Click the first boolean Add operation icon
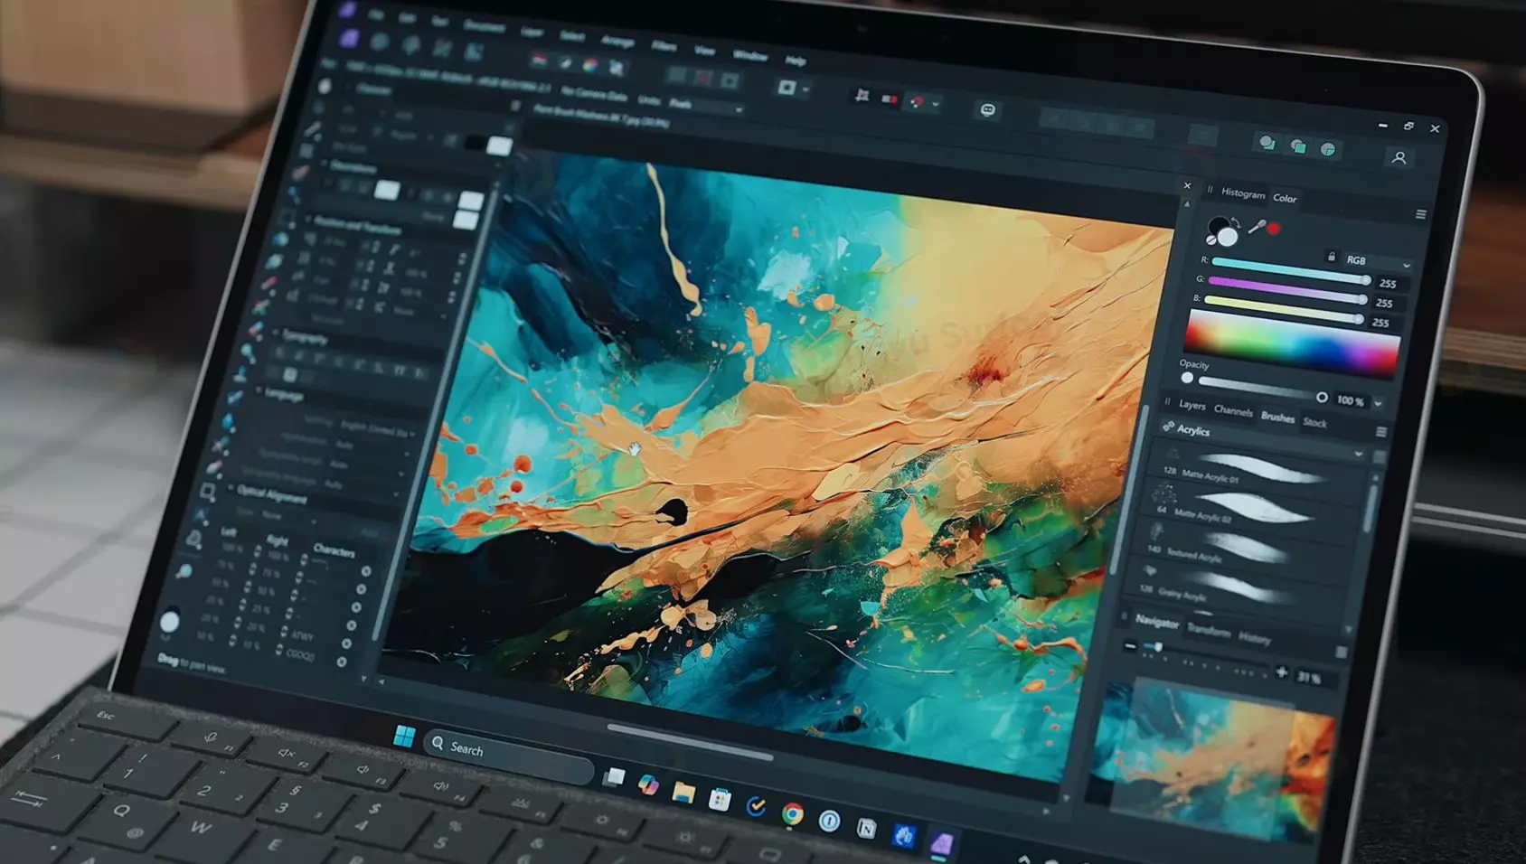1526x864 pixels. (1267, 143)
